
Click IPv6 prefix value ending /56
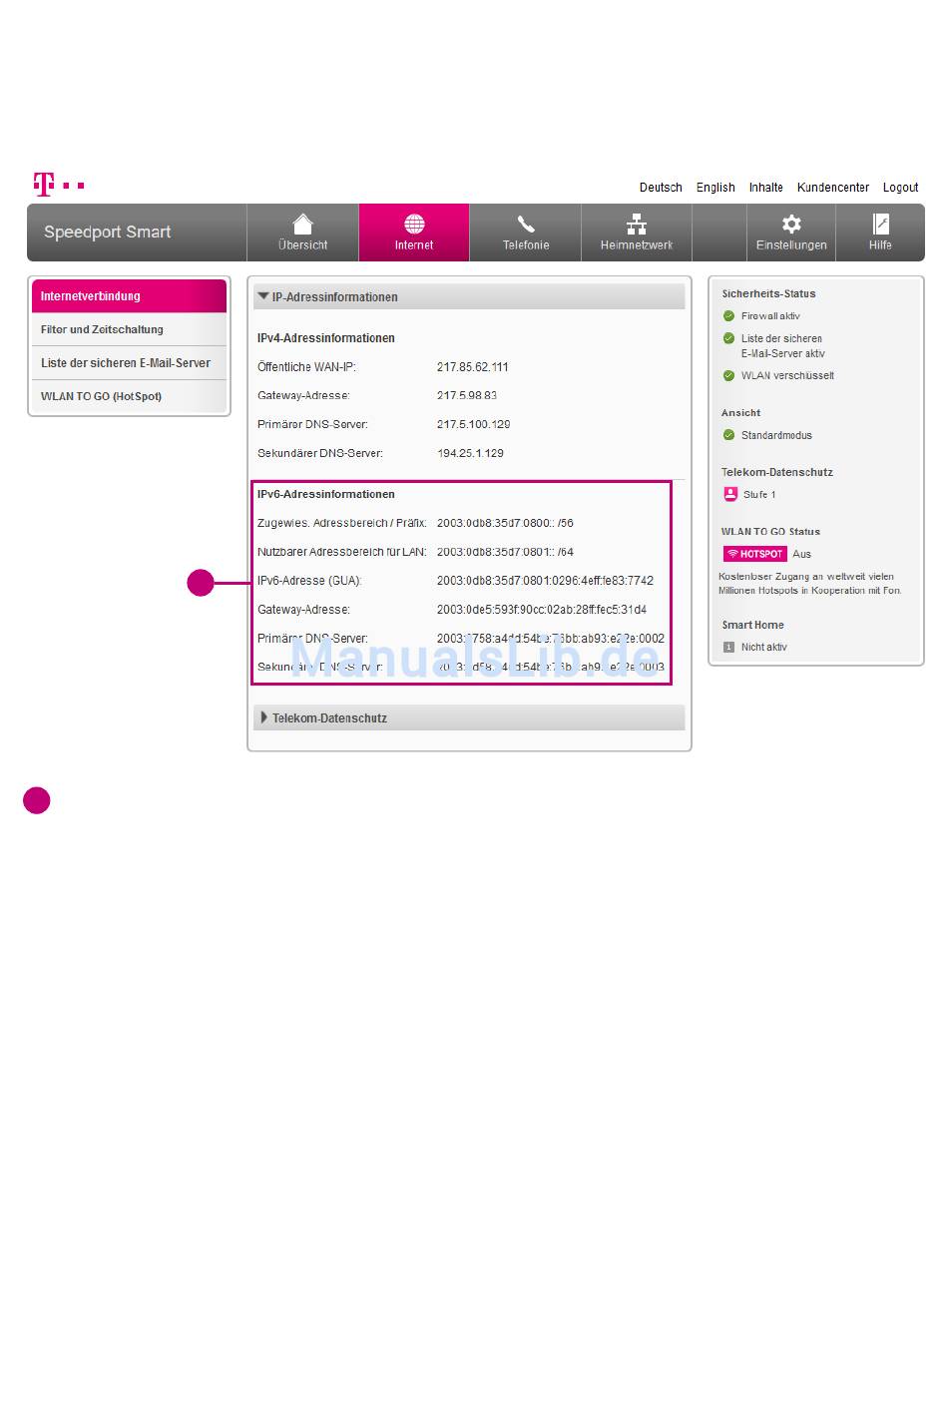click(505, 523)
